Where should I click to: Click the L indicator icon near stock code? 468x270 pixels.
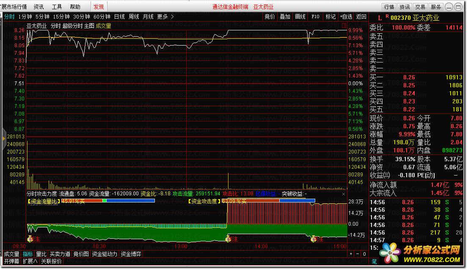380,18
